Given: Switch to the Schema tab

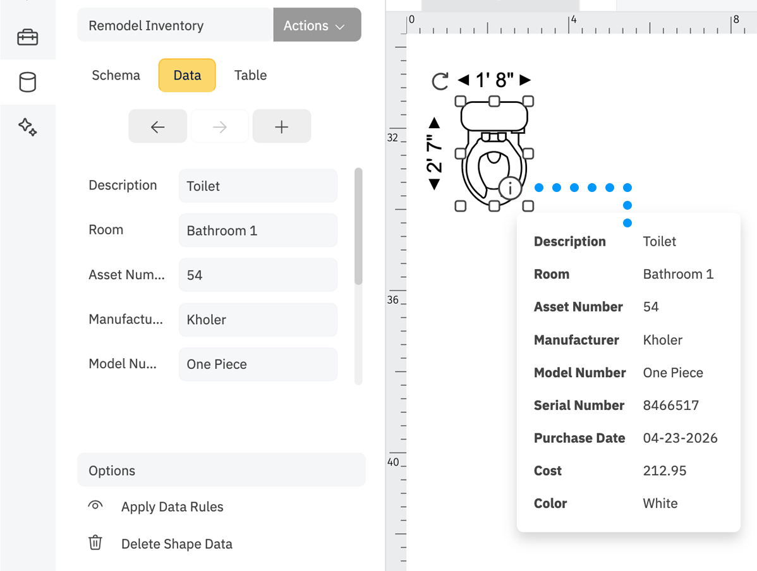Looking at the screenshot, I should pos(116,75).
